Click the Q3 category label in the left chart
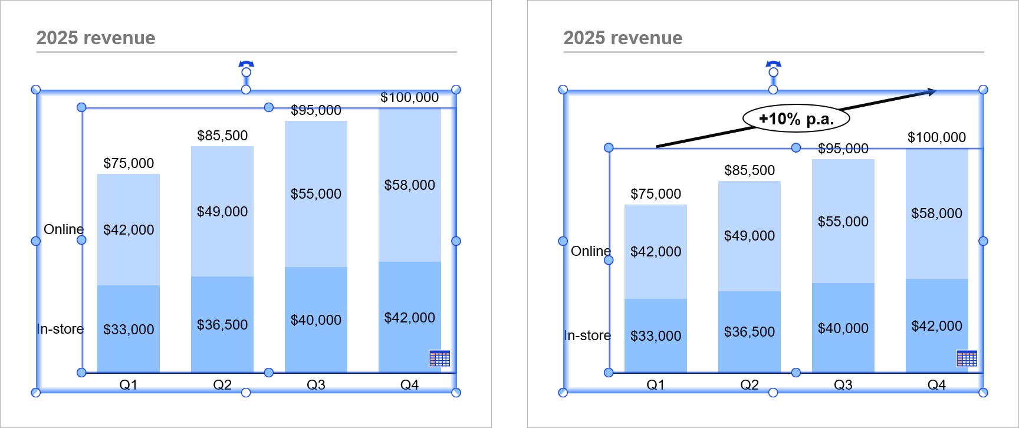The image size is (1019, 428). coord(315,385)
